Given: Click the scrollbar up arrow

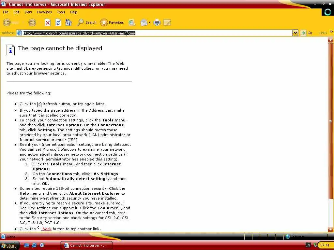Looking at the screenshot, I should pos(331,40).
